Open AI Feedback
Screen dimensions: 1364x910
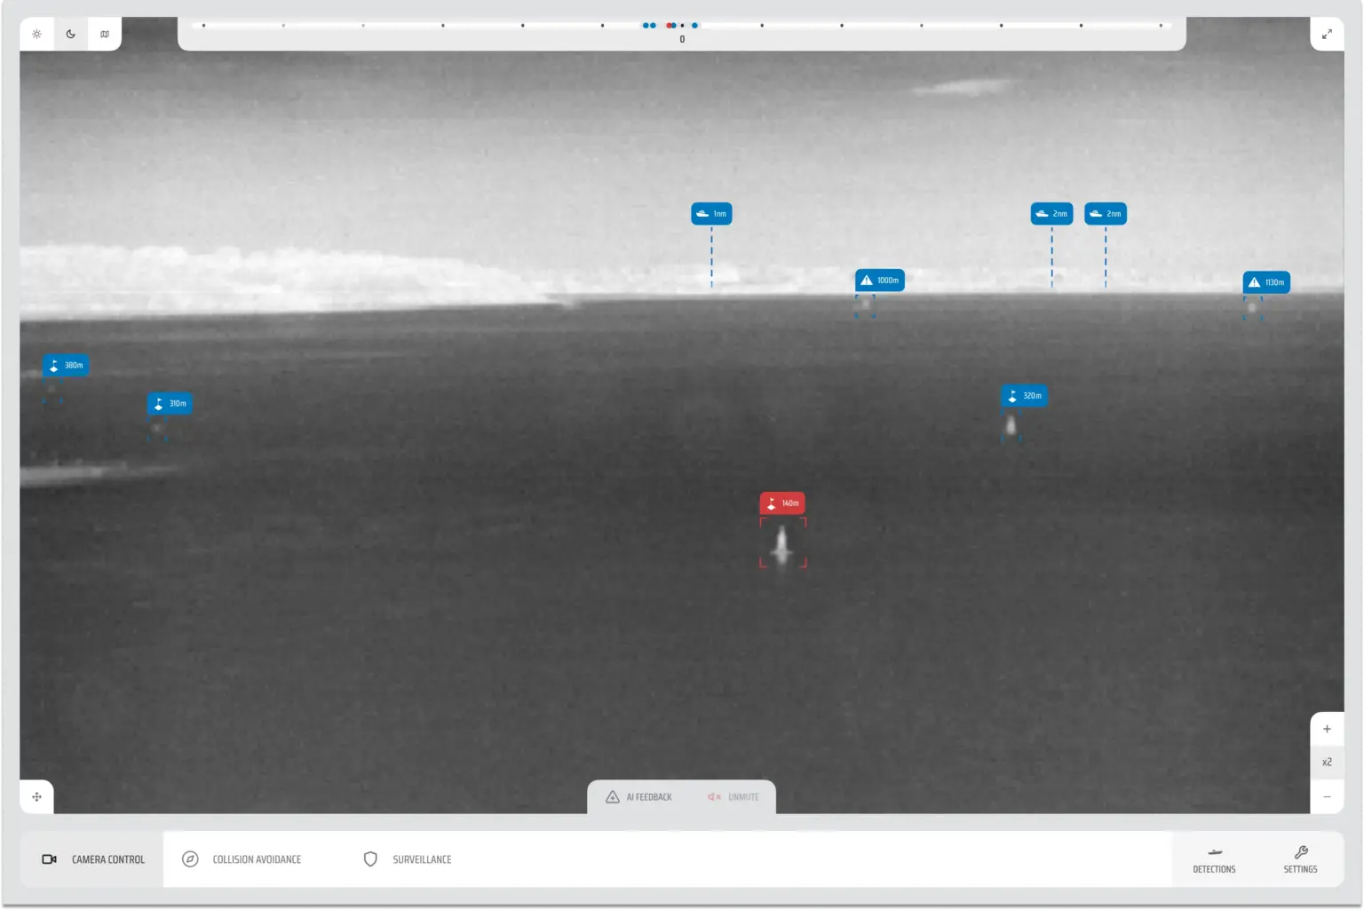[x=639, y=797]
